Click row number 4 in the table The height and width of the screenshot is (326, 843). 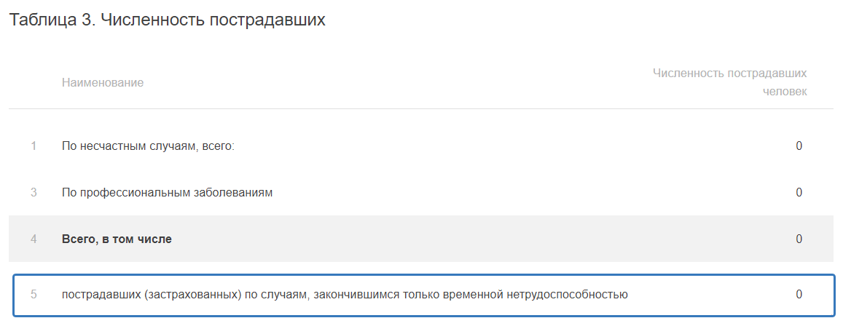coord(34,239)
